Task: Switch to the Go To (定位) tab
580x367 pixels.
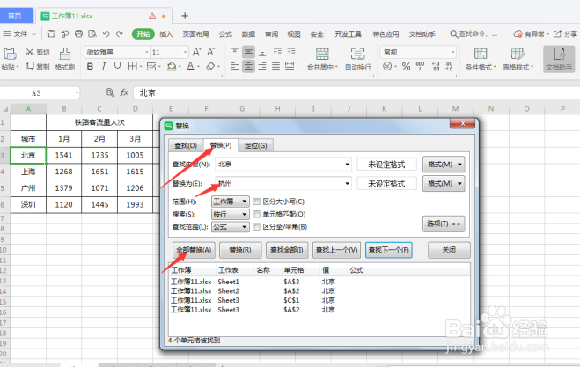Action: click(x=255, y=145)
